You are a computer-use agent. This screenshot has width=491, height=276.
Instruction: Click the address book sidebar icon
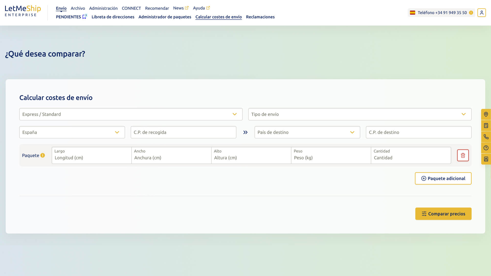coord(486,159)
